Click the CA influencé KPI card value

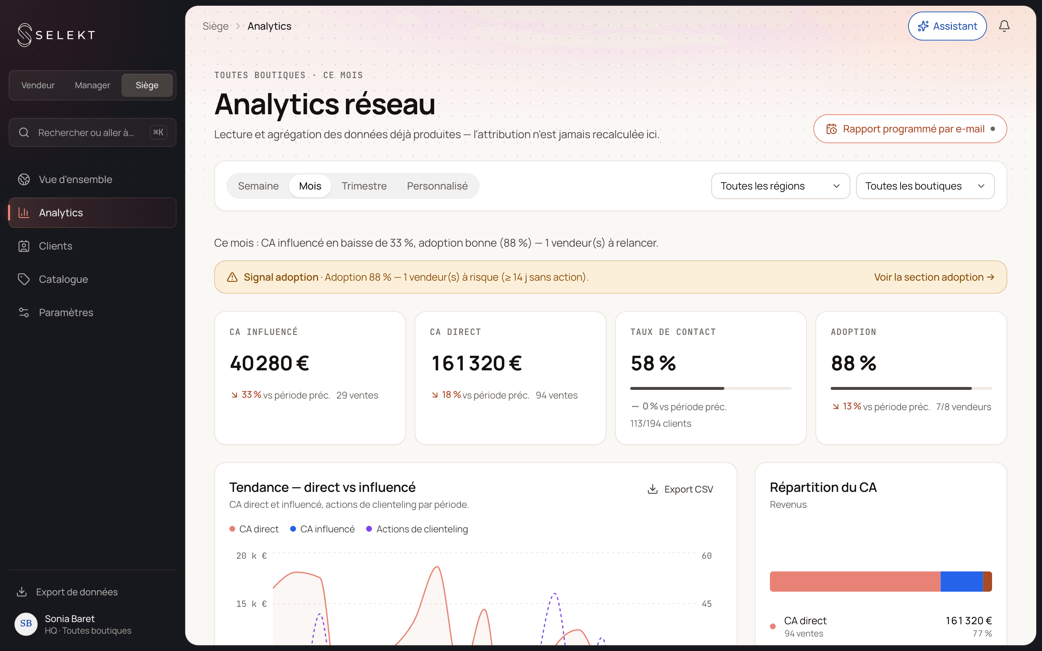[270, 363]
